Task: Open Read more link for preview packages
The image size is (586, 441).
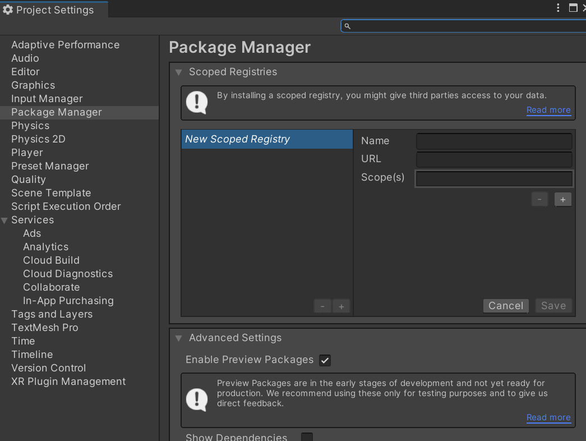Action: click(x=548, y=417)
